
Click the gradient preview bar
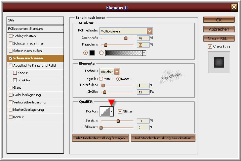click(x=124, y=53)
